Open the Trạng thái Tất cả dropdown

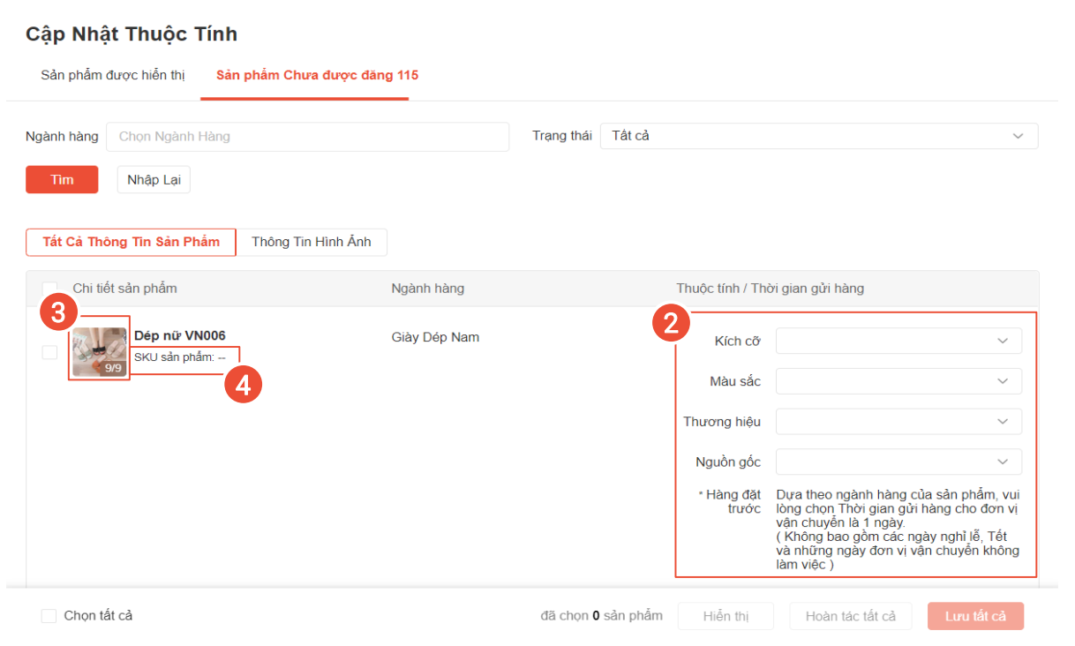[818, 136]
